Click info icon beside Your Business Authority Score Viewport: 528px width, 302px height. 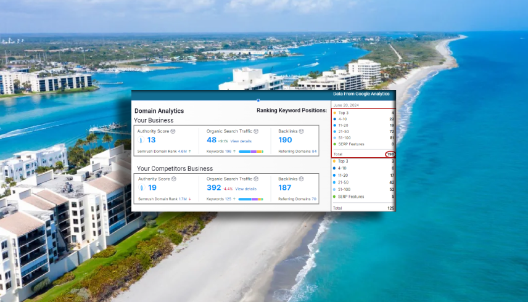coord(174,131)
